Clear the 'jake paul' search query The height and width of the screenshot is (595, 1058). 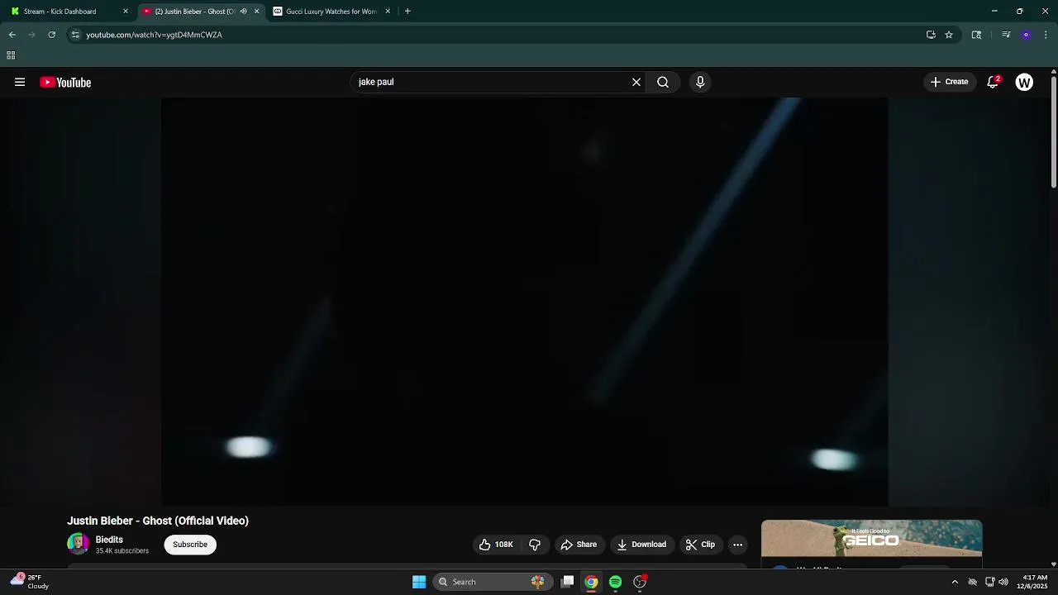pyautogui.click(x=636, y=82)
